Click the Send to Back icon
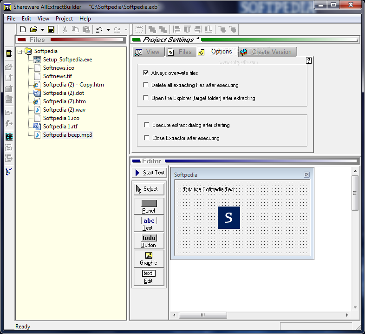Viewport: 365px width, 334px height. pyautogui.click(x=163, y=29)
